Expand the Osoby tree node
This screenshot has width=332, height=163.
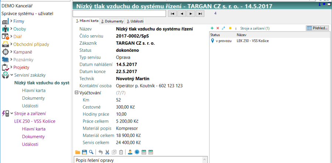[x=11, y=29]
